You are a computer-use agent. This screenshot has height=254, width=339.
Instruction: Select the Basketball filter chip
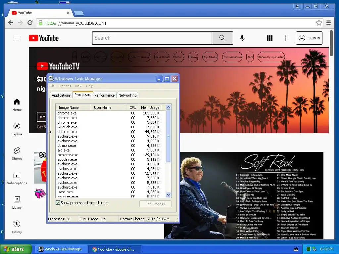click(162, 57)
